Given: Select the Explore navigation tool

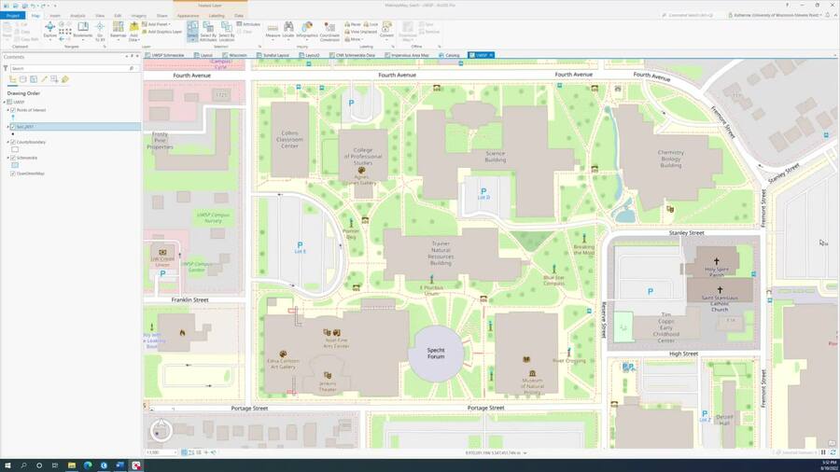Looking at the screenshot, I should click(x=50, y=29).
